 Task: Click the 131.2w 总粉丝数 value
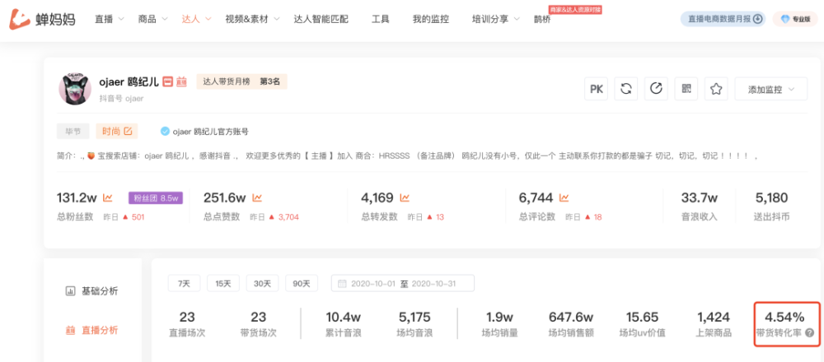coord(77,197)
